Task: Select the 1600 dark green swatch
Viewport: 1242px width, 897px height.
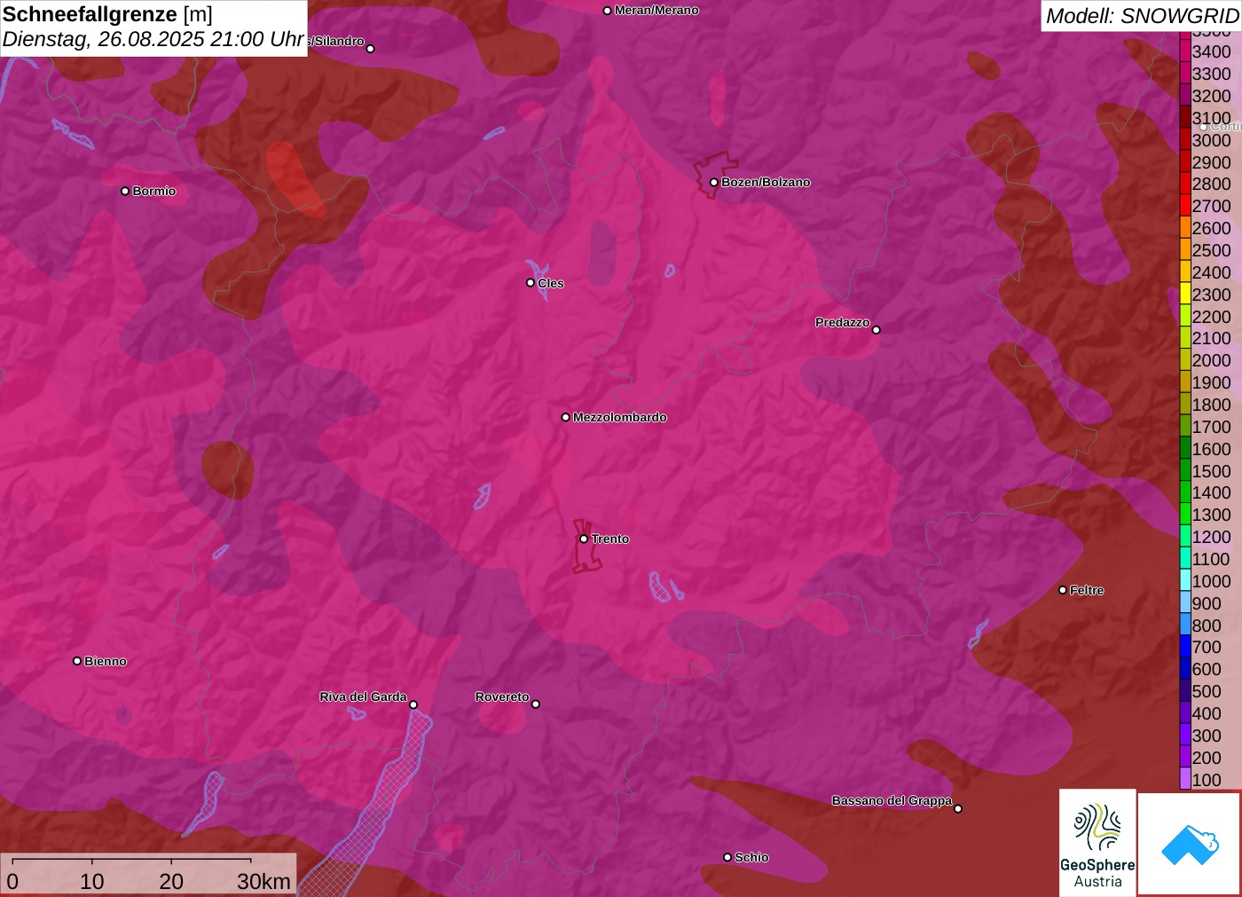Action: [x=1185, y=448]
